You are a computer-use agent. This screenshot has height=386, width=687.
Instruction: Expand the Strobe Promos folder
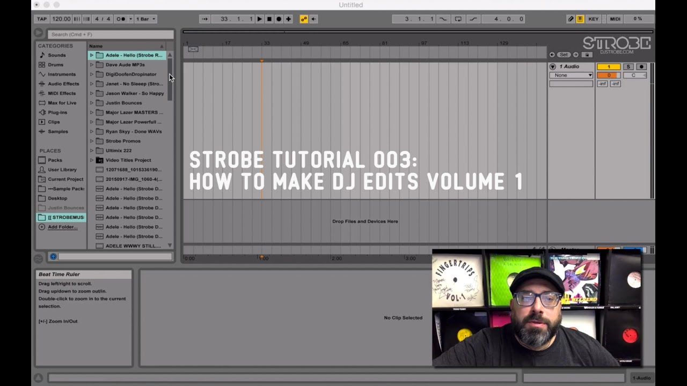tap(92, 141)
